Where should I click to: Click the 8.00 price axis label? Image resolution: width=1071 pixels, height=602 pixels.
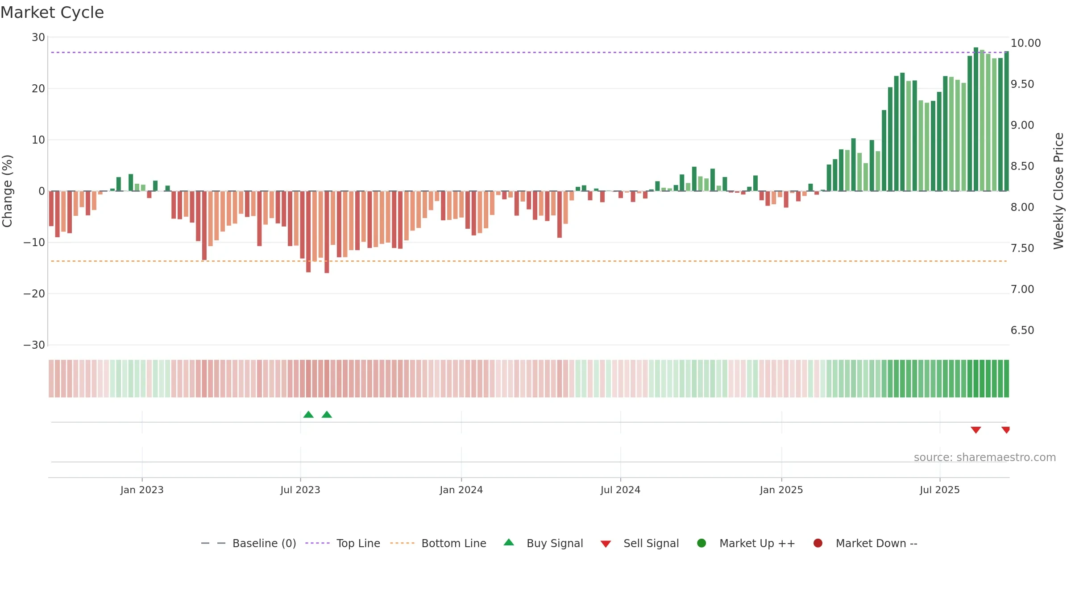pyautogui.click(x=1022, y=207)
